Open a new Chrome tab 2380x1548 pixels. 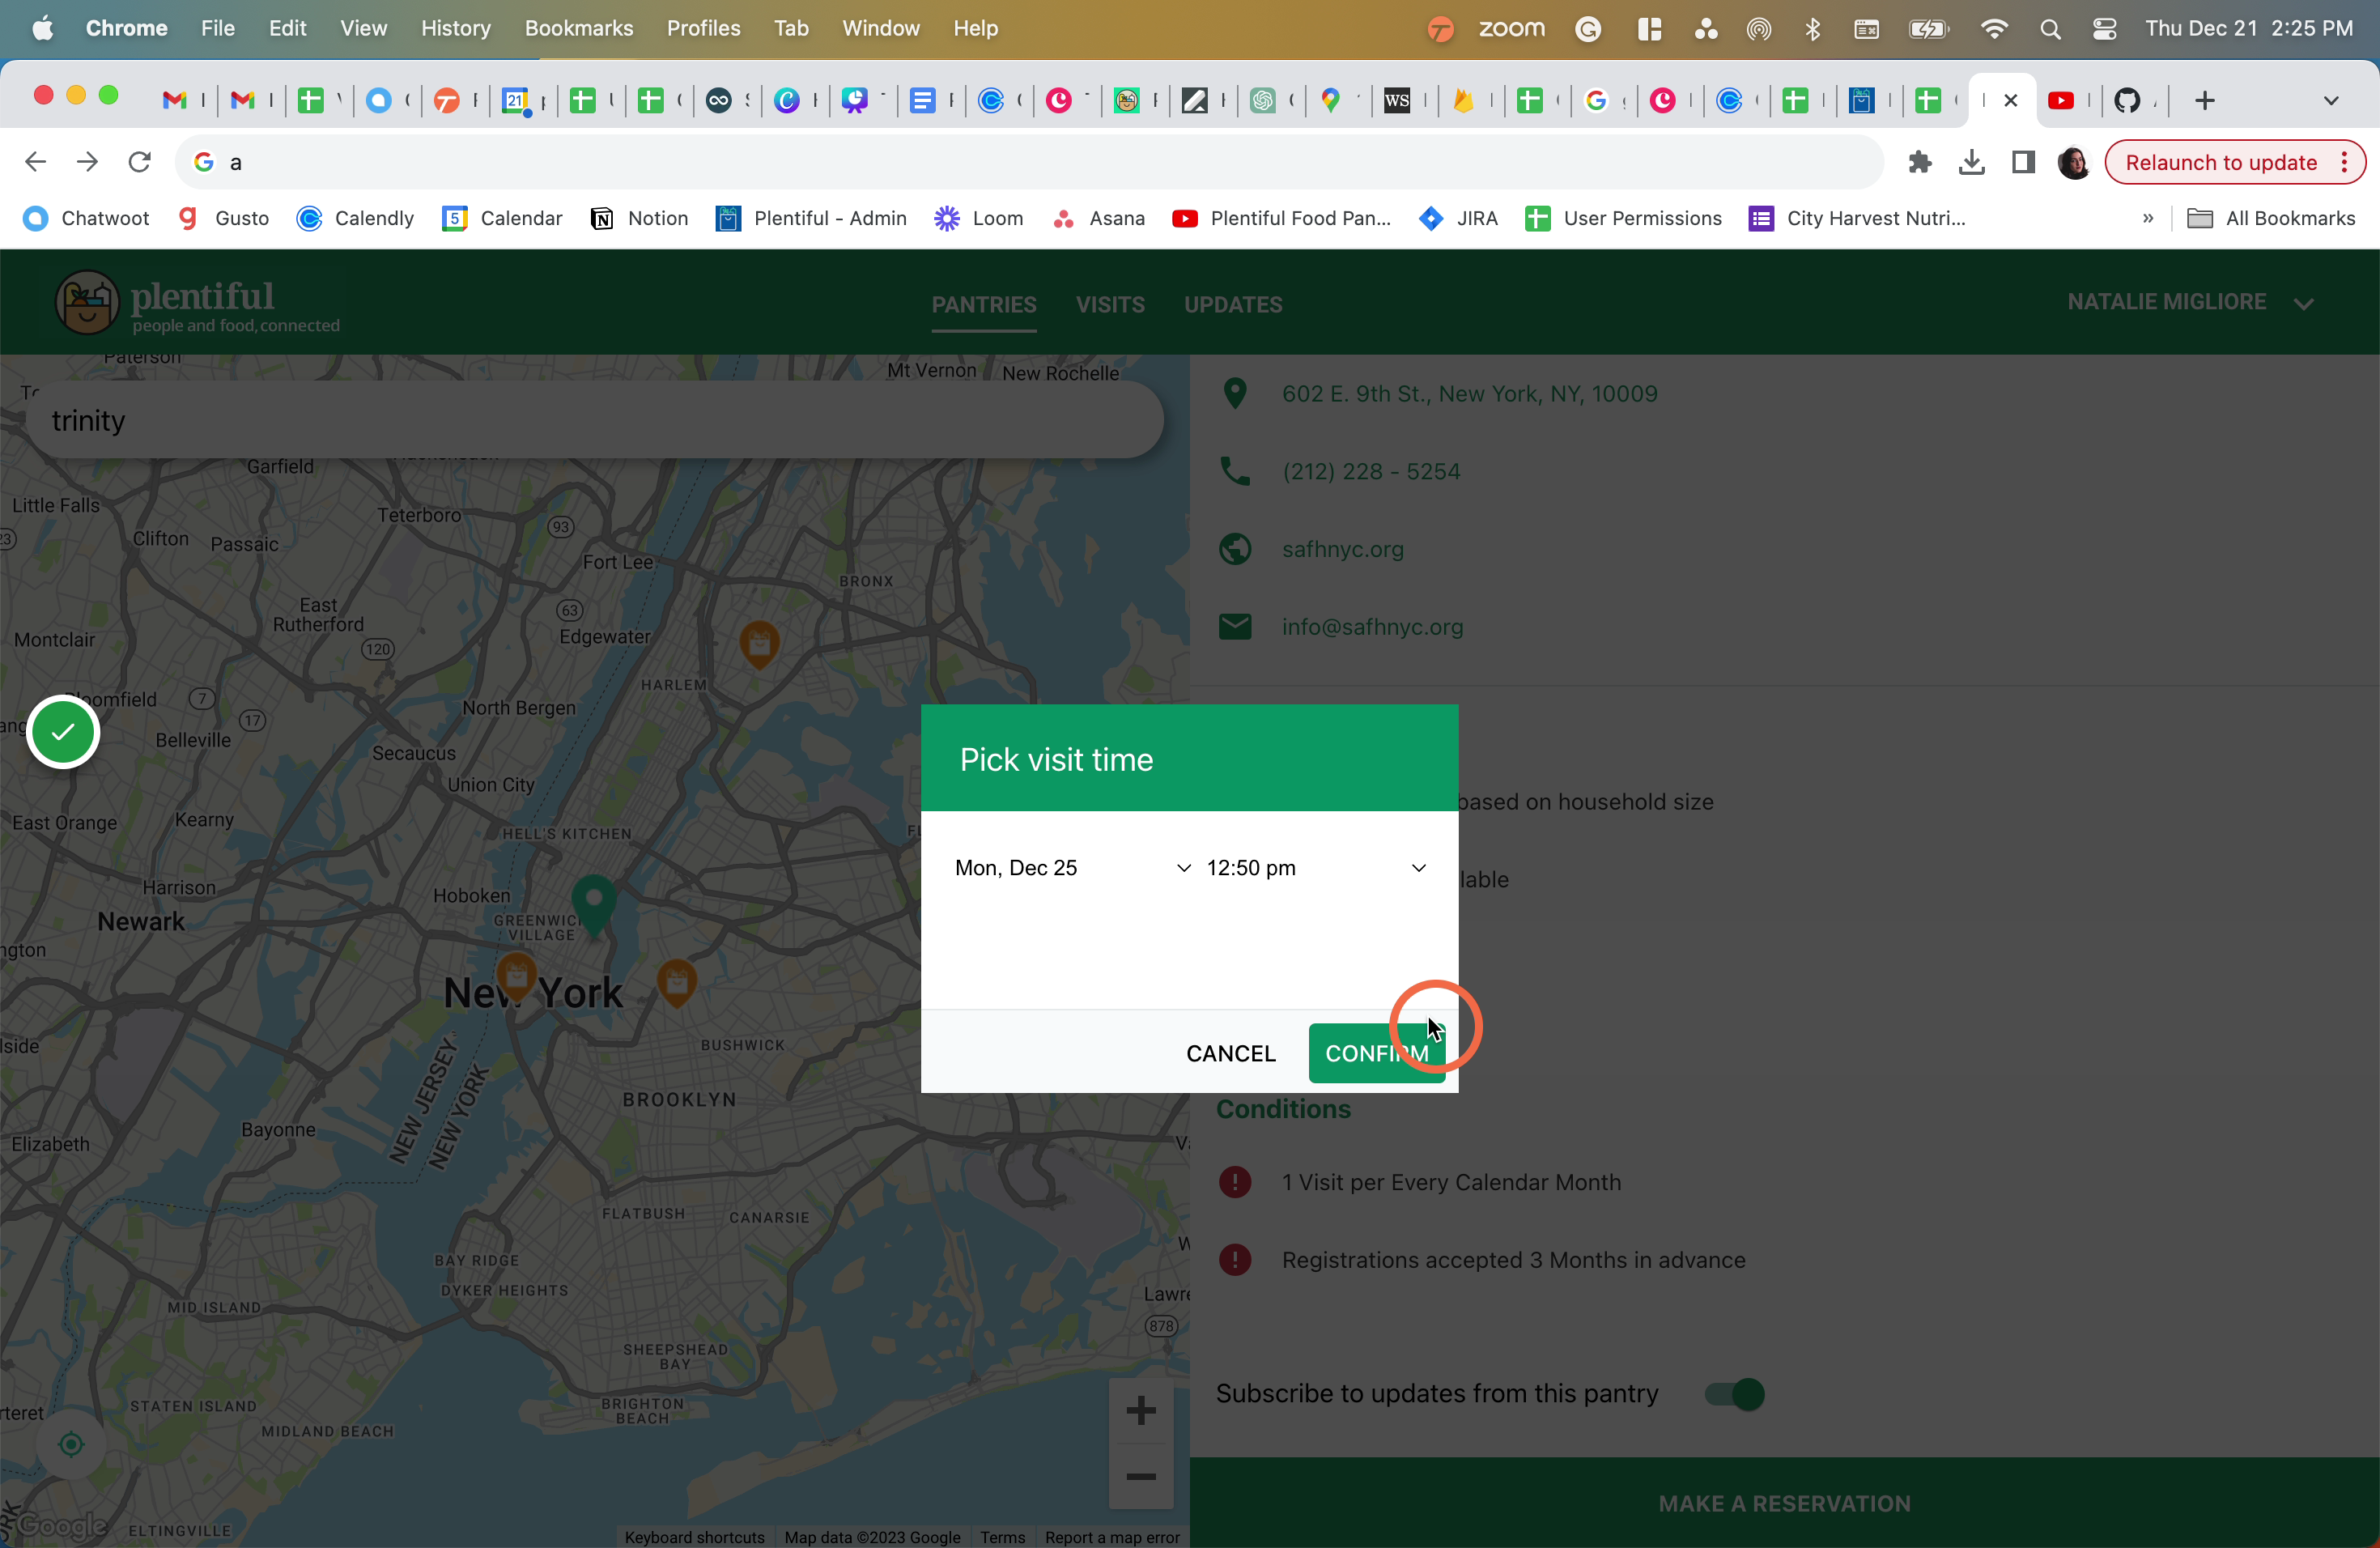click(x=2204, y=100)
